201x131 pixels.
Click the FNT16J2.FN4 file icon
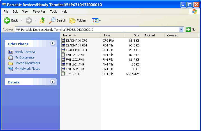[x=63, y=69]
